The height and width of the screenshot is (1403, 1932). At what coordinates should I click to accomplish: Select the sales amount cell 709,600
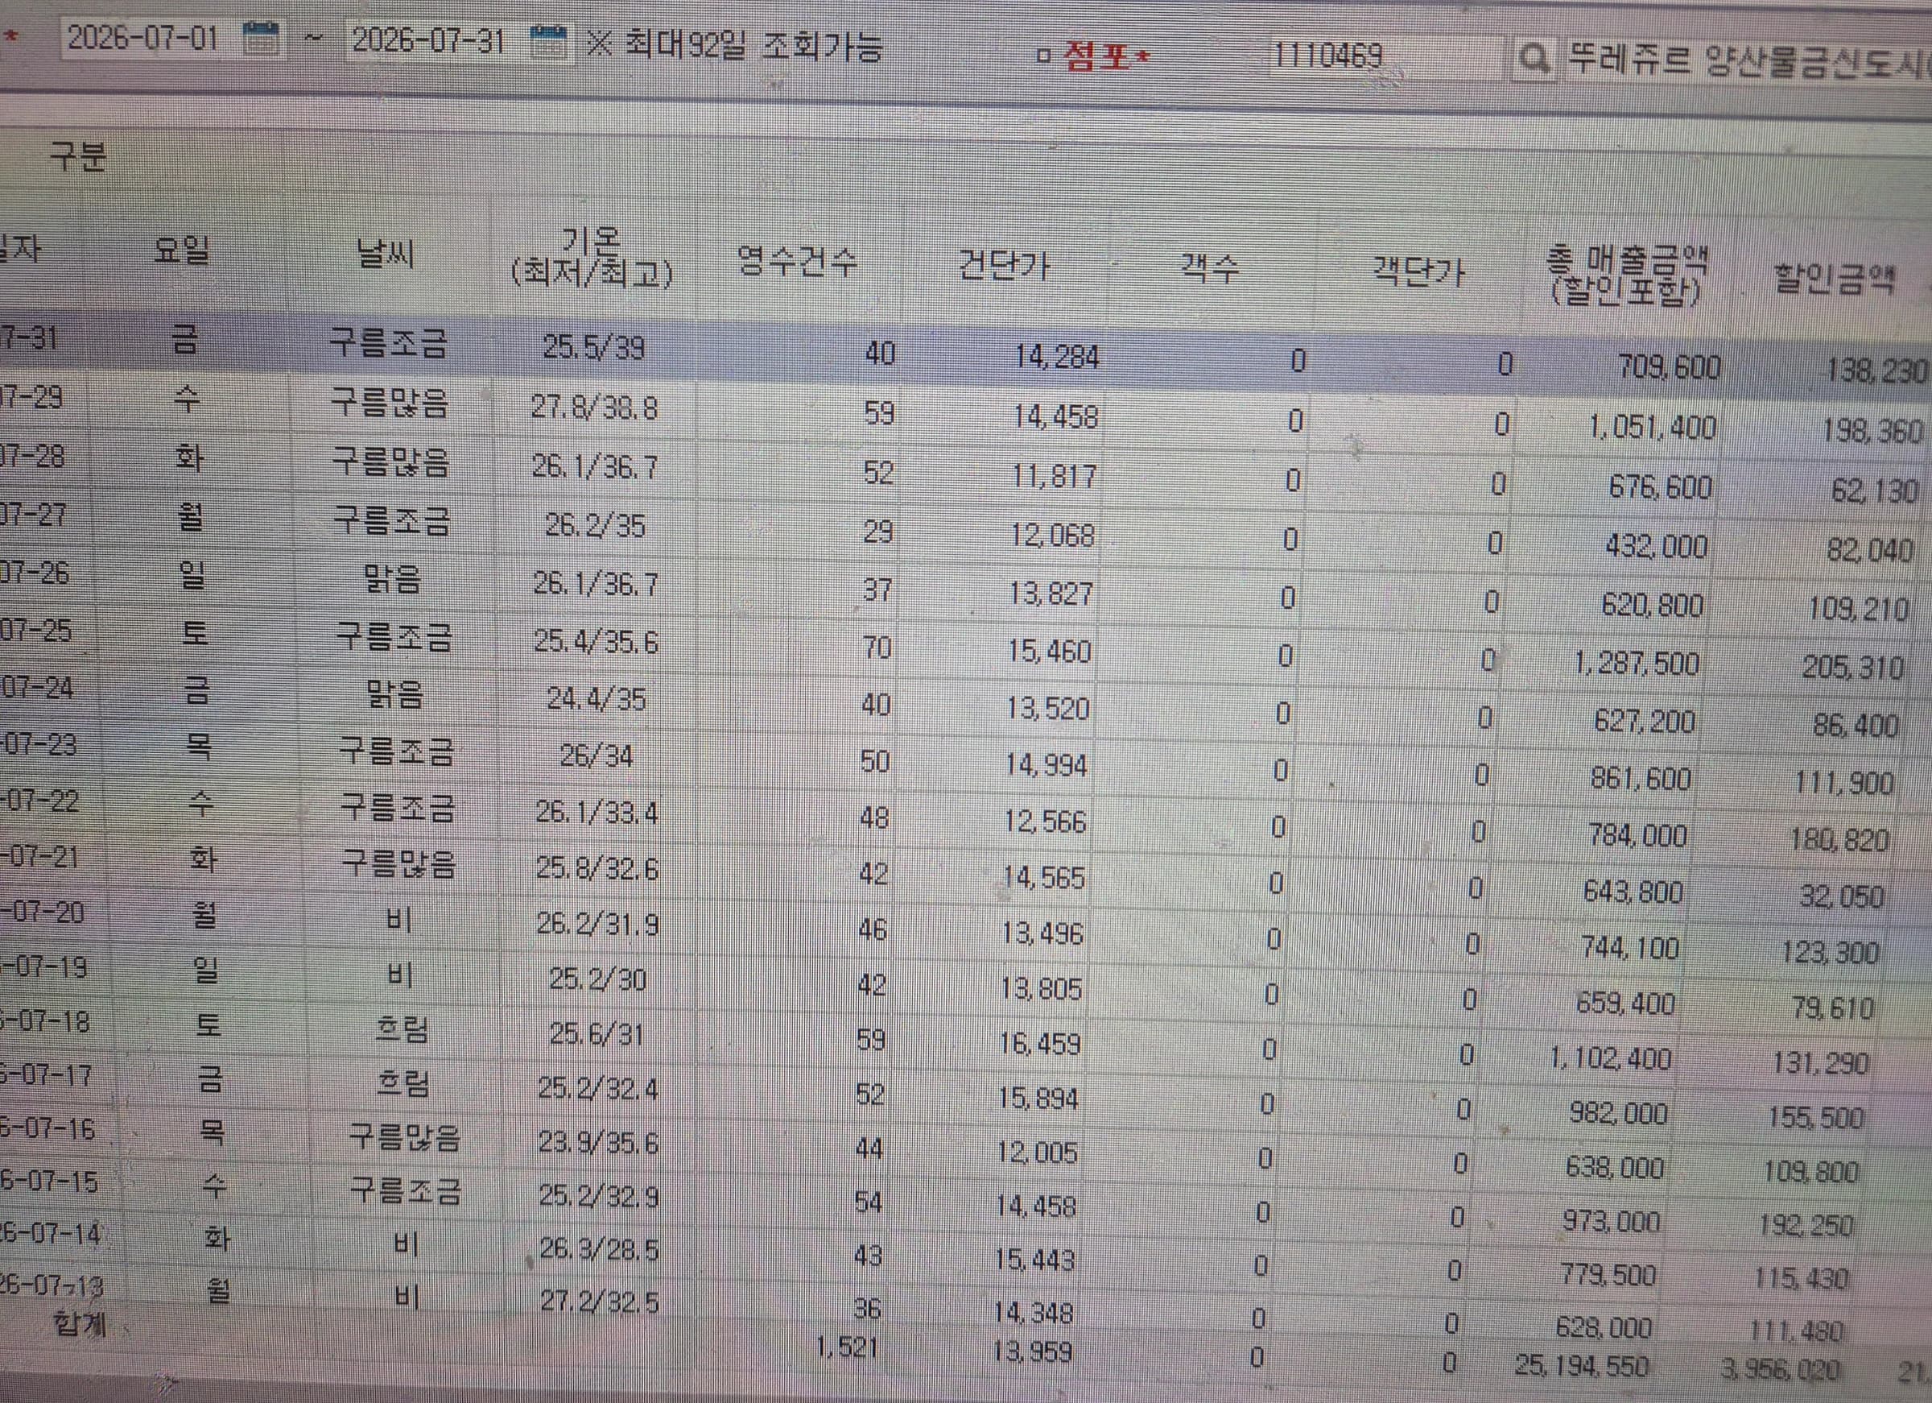coord(1669,368)
